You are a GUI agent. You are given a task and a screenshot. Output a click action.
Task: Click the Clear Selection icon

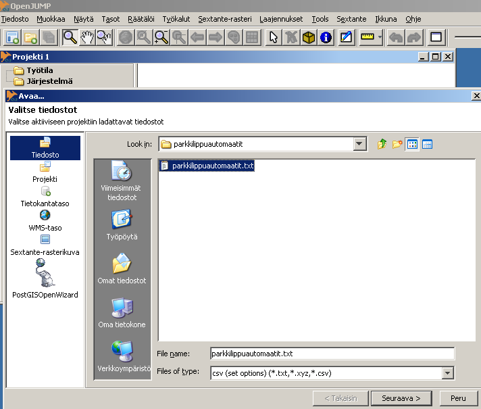(x=291, y=37)
